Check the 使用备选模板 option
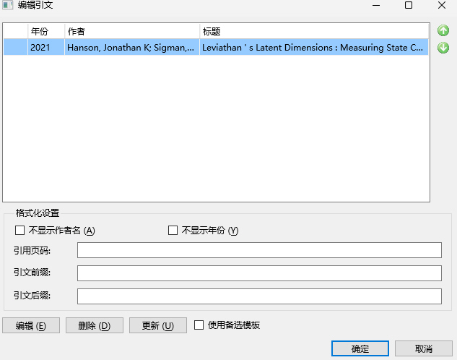Viewport: 457px width, 360px height. pyautogui.click(x=200, y=325)
